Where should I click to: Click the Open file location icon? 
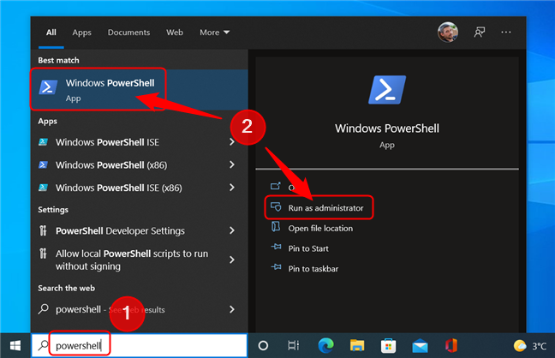click(276, 227)
